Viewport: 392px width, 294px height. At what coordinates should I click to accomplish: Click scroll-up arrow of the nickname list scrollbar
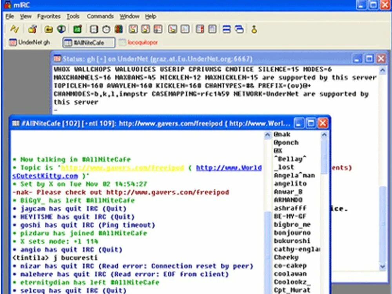(324, 135)
